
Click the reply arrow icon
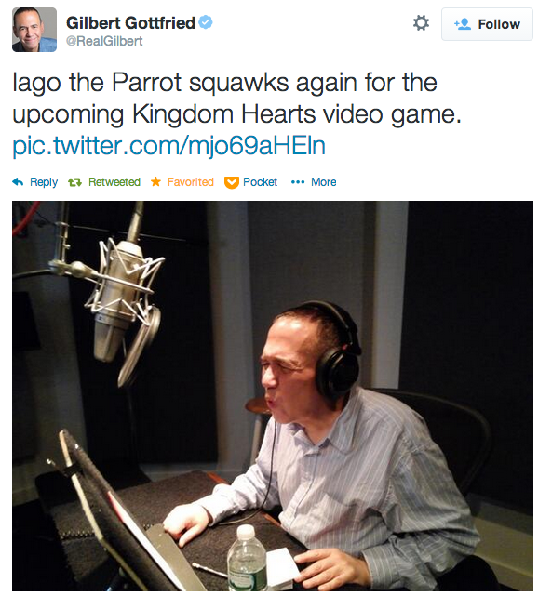18,181
